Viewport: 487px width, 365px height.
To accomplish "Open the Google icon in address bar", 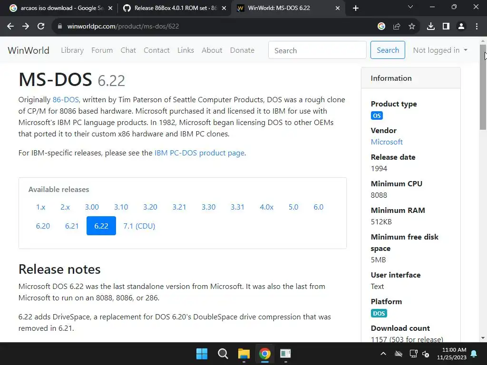I will [x=381, y=27].
